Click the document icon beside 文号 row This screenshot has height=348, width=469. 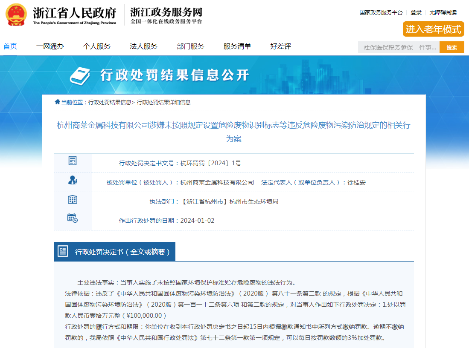click(73, 161)
